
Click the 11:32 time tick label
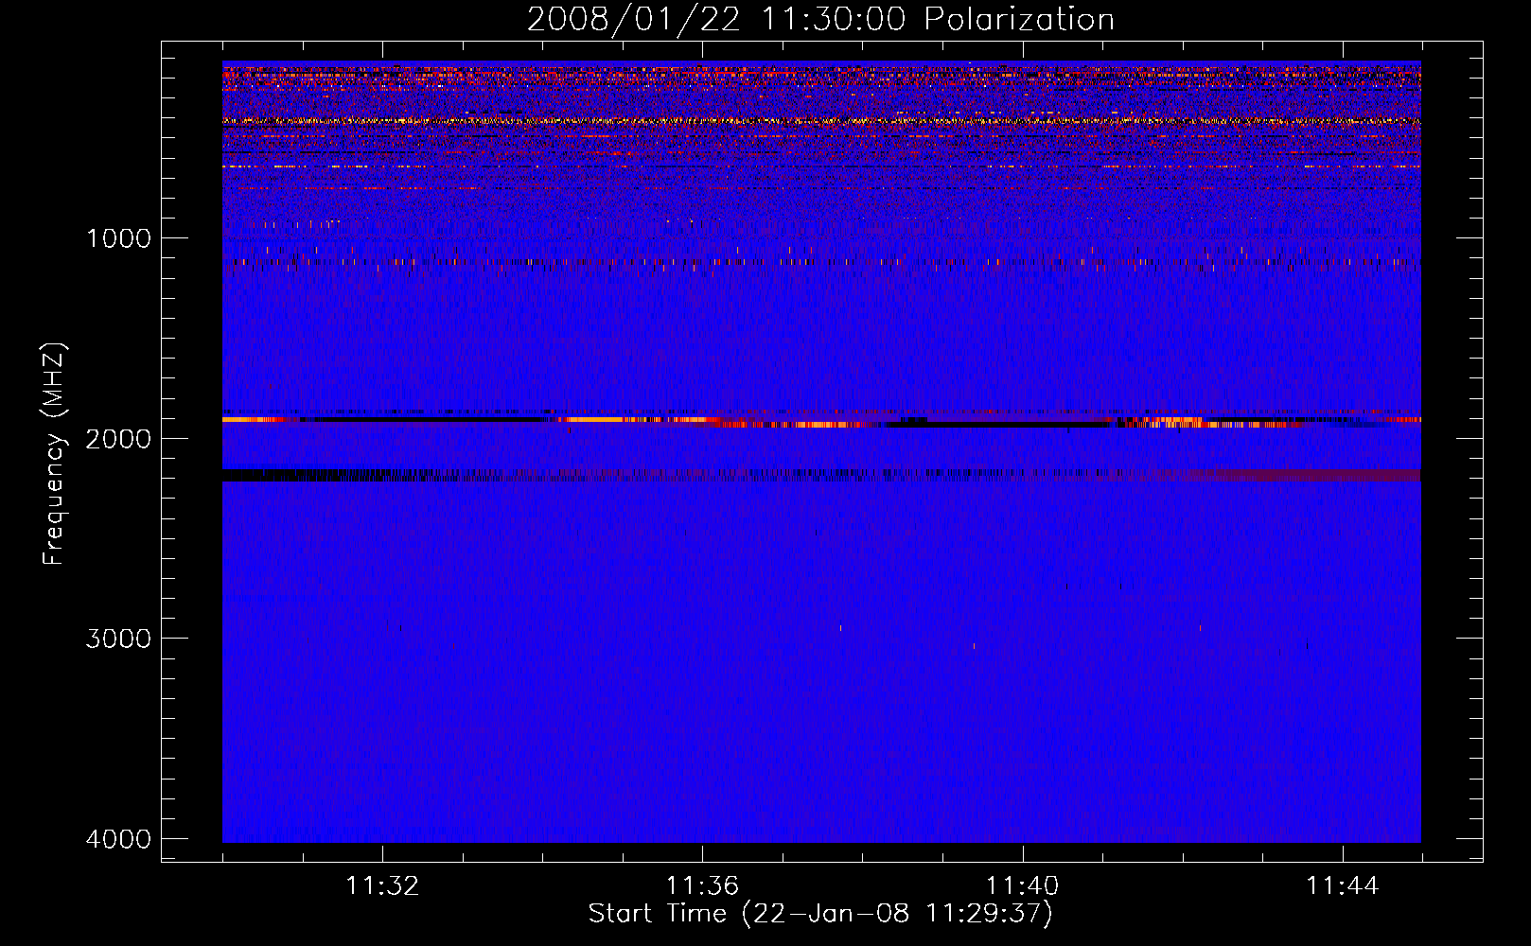[x=382, y=886]
